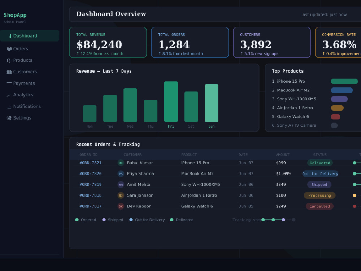Viewport: 361px width, 271px height.
Task: Click the Payments card icon
Action: click(x=9, y=83)
